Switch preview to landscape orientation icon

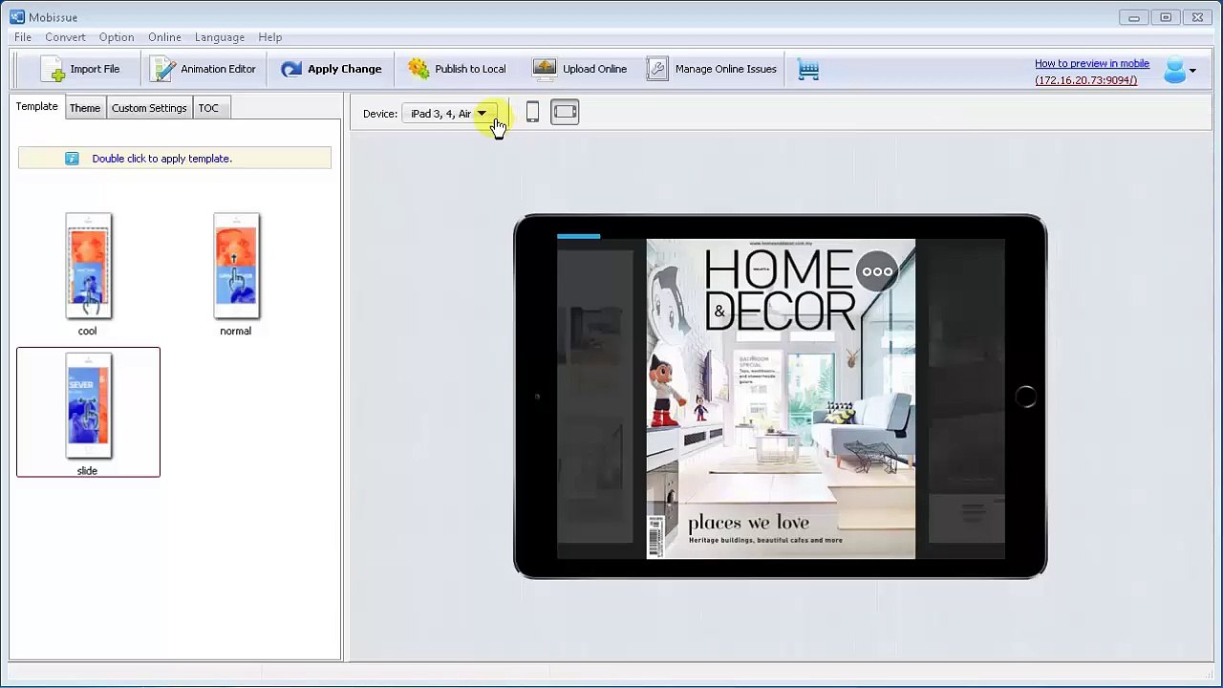click(x=565, y=113)
